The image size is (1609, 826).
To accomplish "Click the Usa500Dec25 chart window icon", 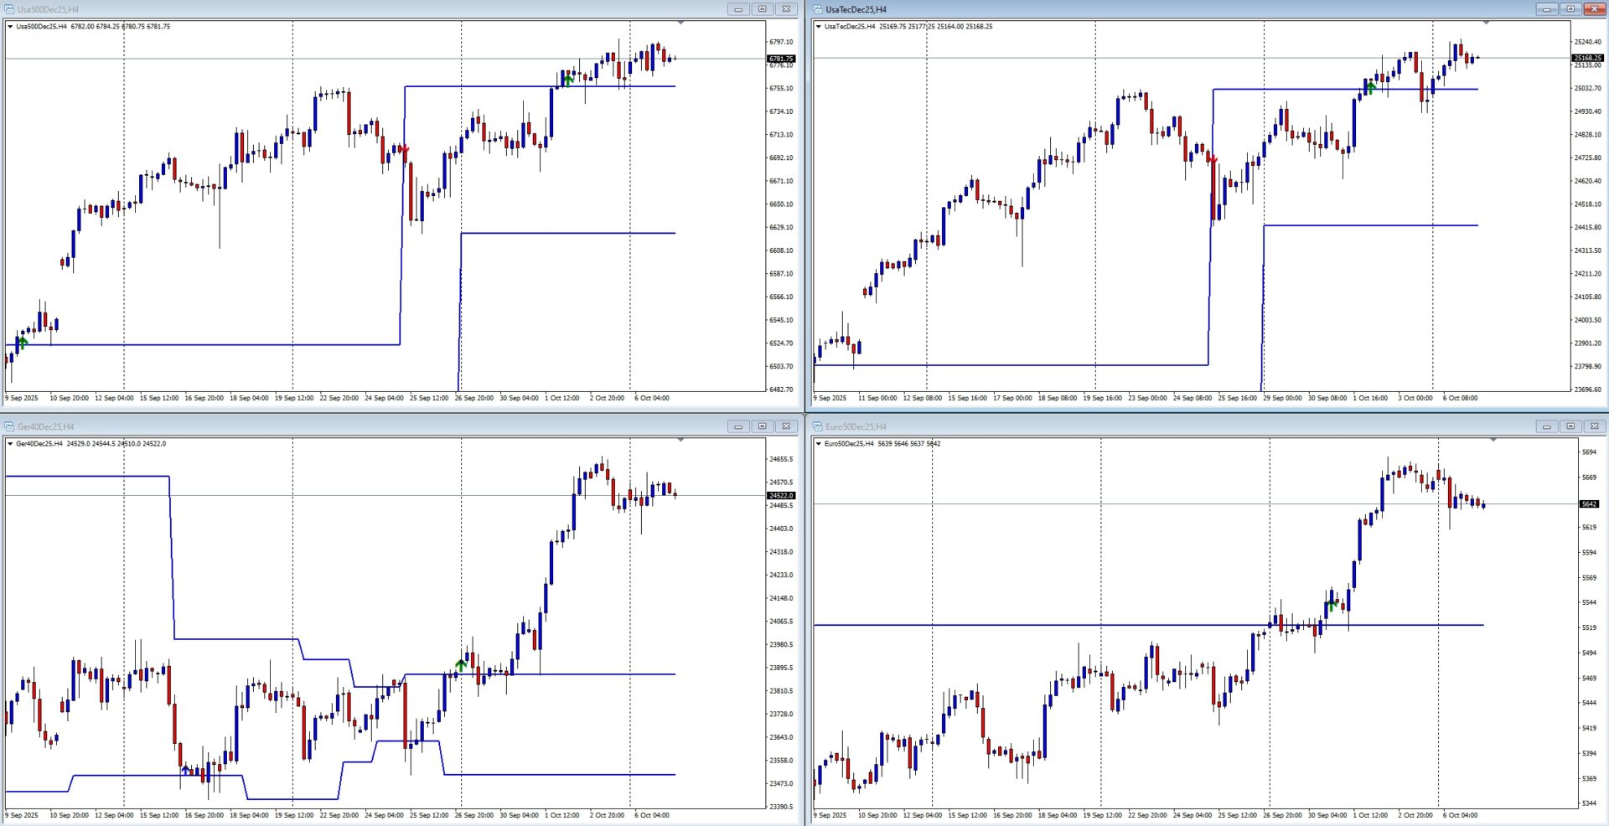I will click(x=9, y=9).
